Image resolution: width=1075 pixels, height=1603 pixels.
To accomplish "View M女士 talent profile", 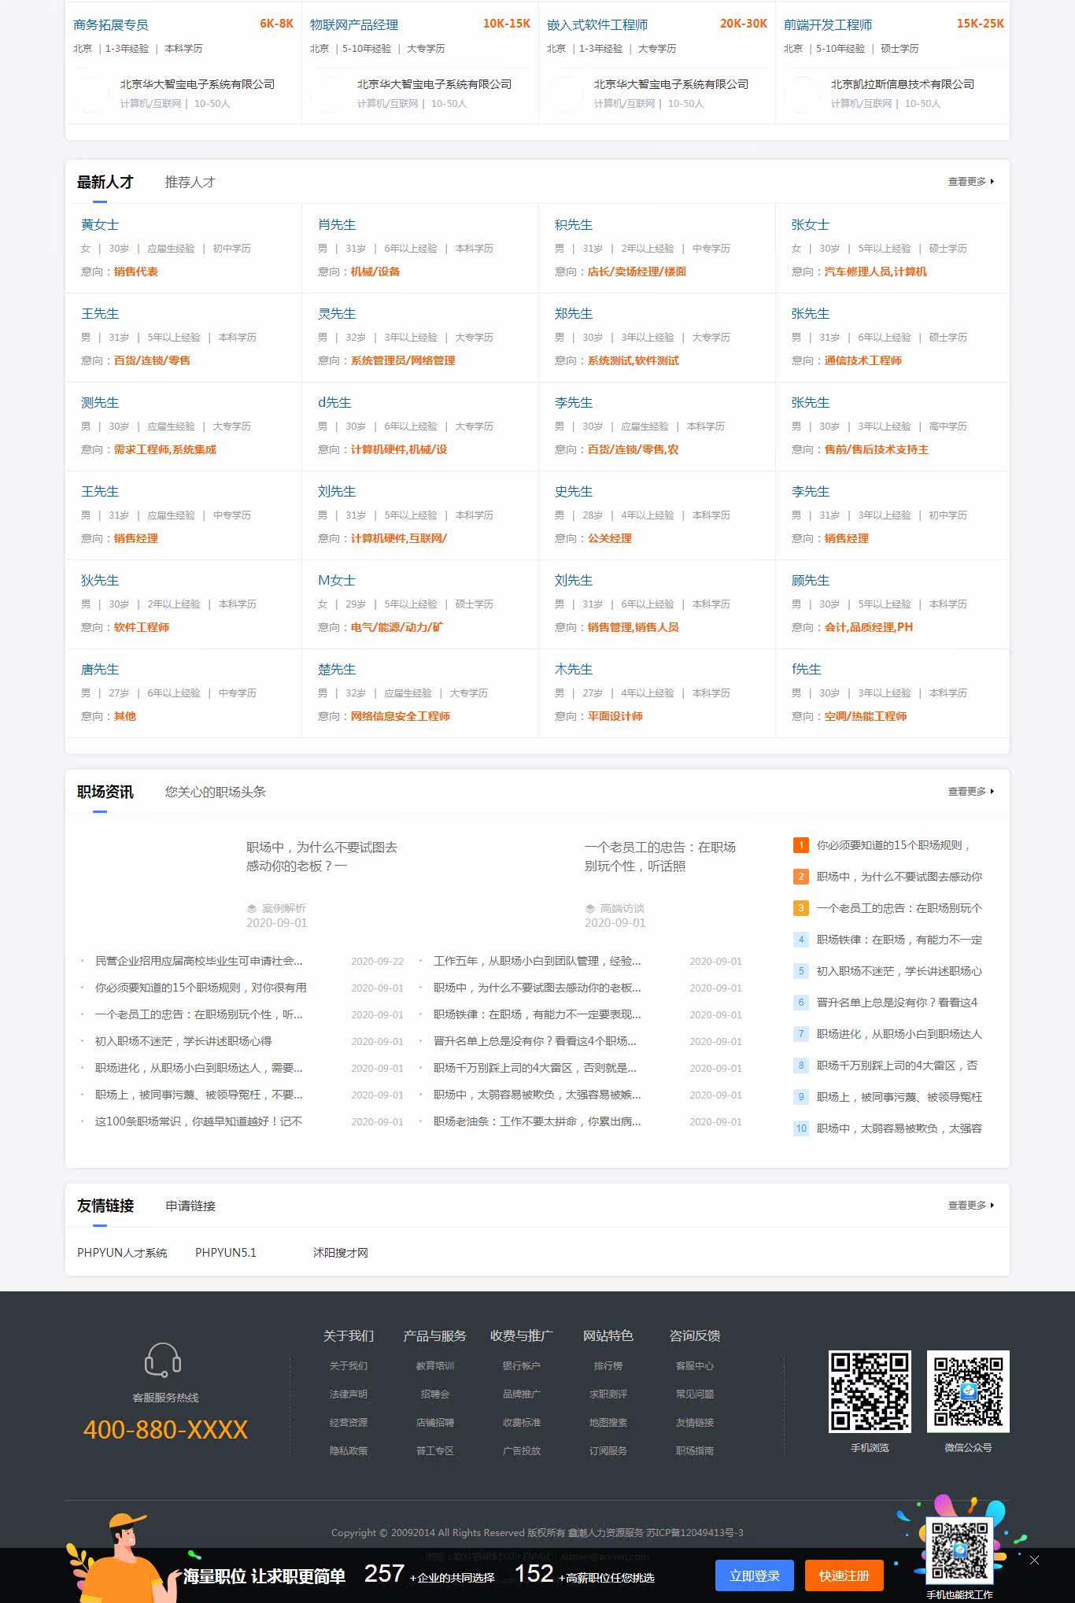I will click(x=337, y=581).
